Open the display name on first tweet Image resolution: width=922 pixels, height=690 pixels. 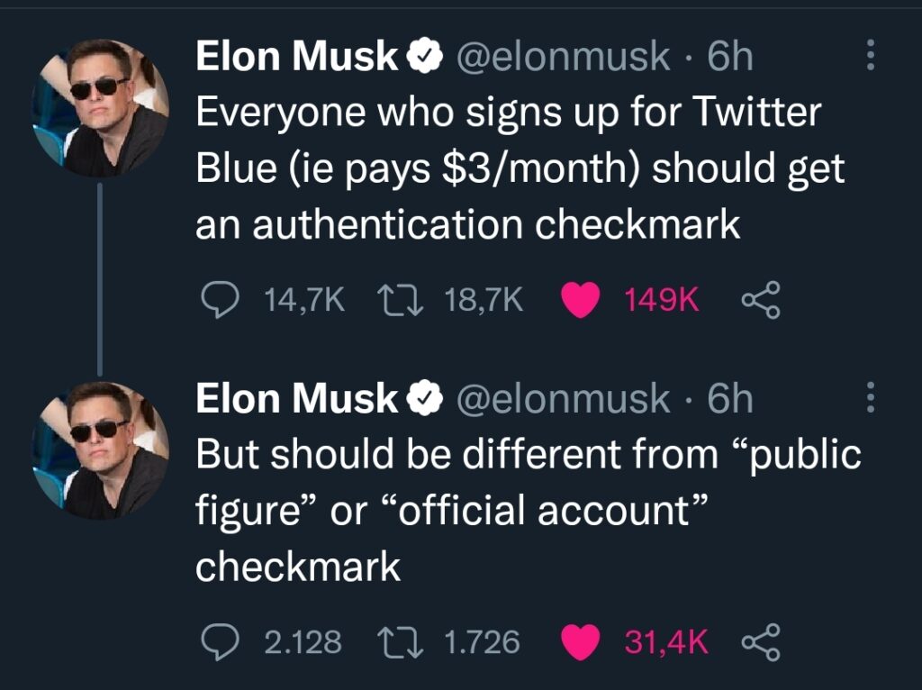click(x=297, y=56)
